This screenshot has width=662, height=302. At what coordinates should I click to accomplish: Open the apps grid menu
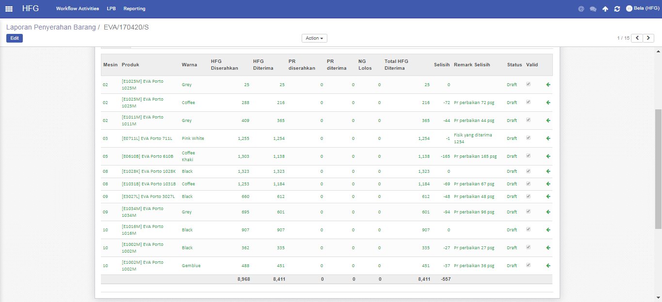click(9, 9)
